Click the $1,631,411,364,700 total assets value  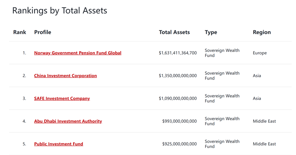(x=178, y=53)
